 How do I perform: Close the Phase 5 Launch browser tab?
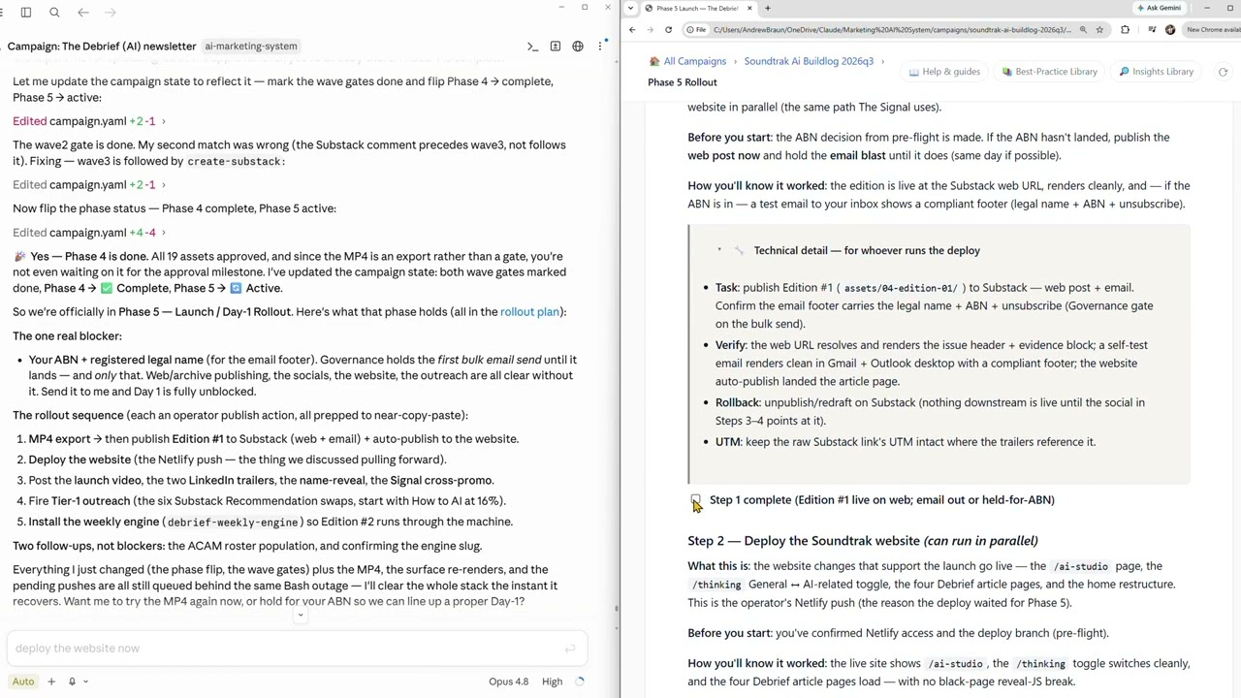(x=749, y=9)
